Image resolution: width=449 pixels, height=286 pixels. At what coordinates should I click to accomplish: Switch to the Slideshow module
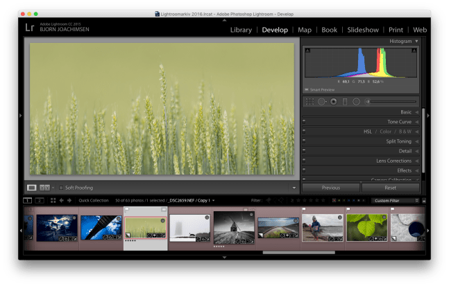pyautogui.click(x=363, y=30)
